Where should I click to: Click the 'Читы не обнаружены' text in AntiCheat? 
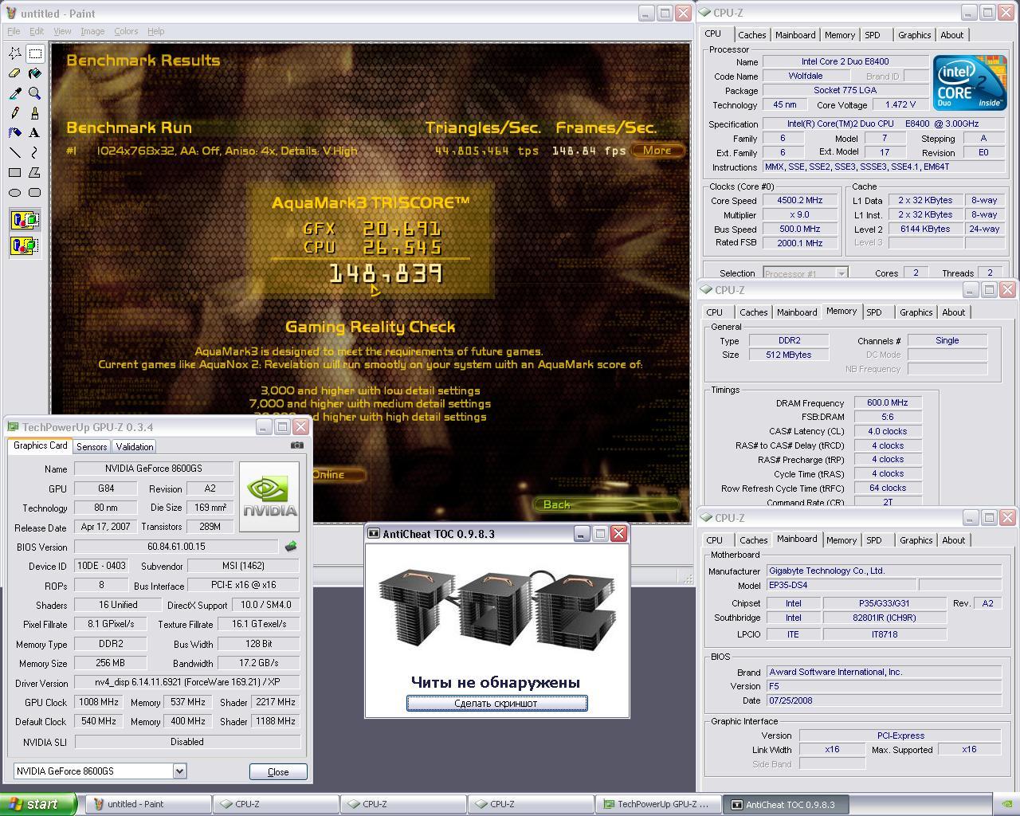[496, 682]
